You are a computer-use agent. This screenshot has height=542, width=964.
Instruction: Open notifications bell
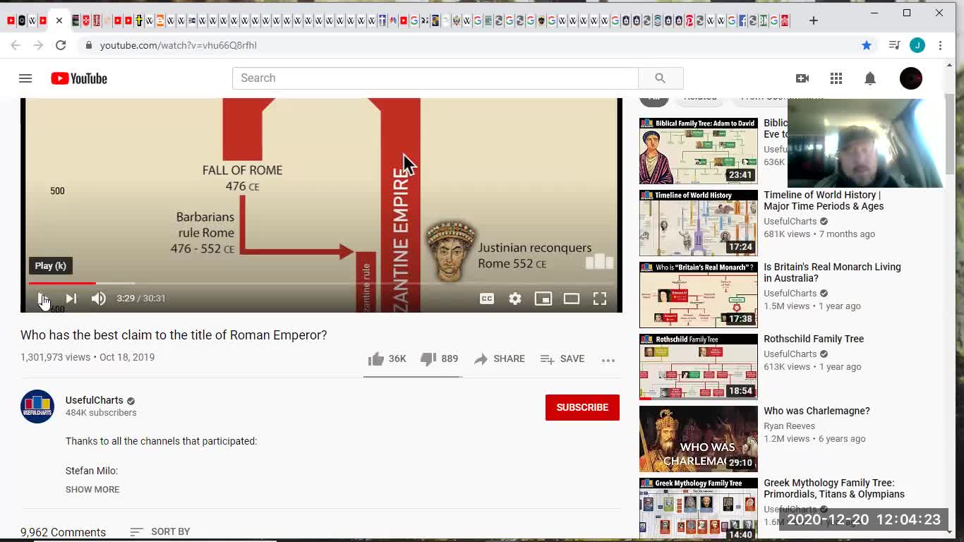pyautogui.click(x=870, y=78)
